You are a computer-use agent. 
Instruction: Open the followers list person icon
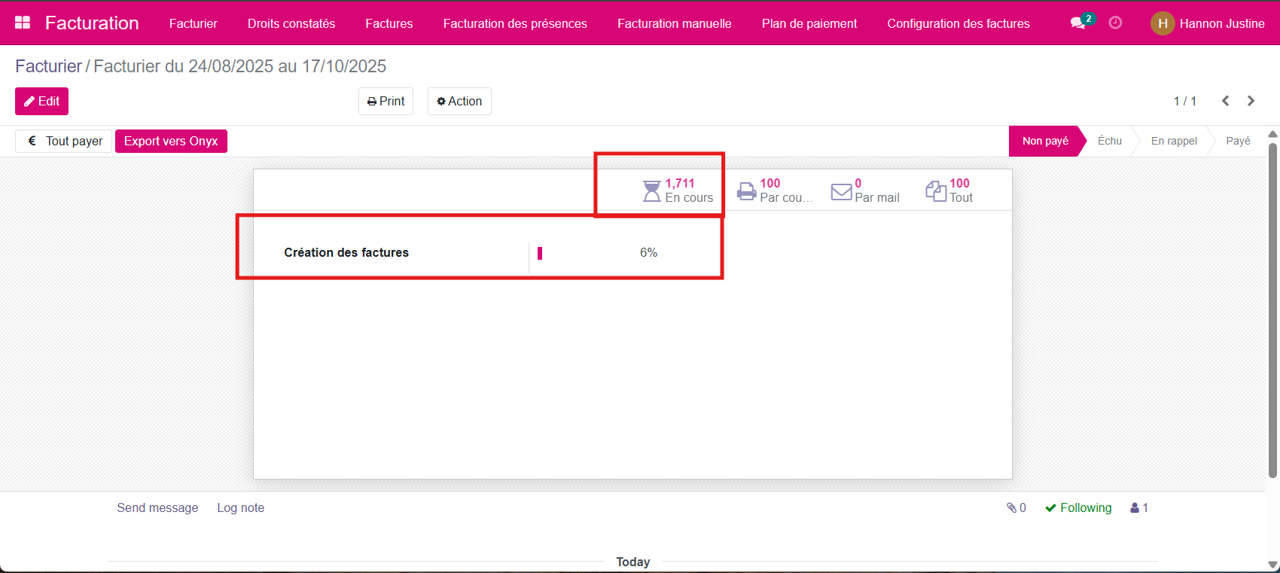click(1139, 508)
